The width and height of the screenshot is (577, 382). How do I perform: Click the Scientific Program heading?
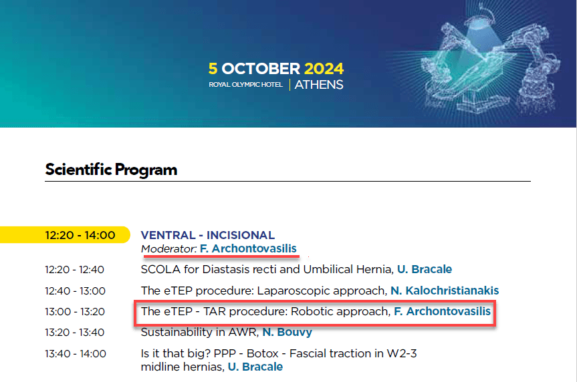click(x=111, y=170)
